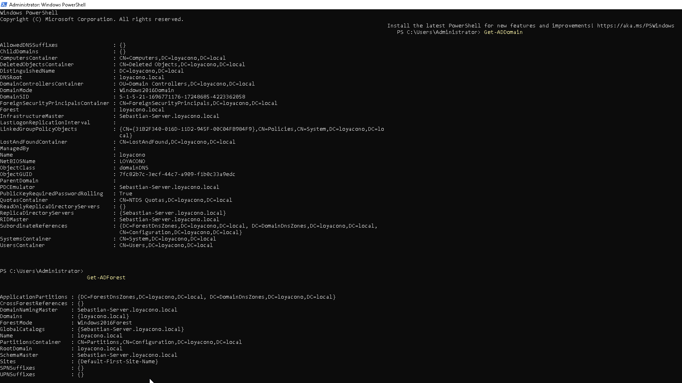
Task: Click the PowerShell icon in the title bar
Action: 4,4
